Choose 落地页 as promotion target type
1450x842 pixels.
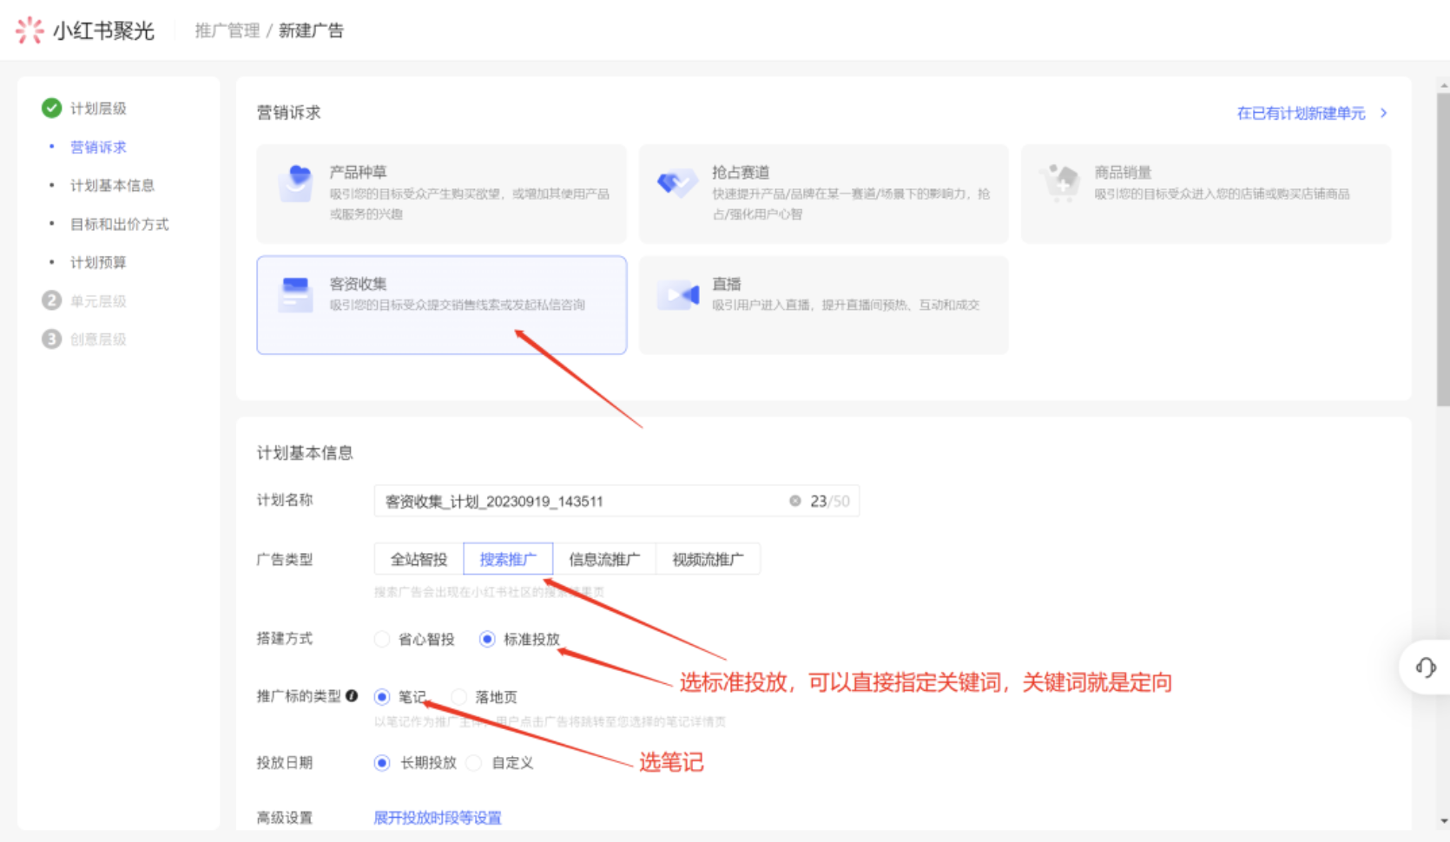(x=459, y=697)
